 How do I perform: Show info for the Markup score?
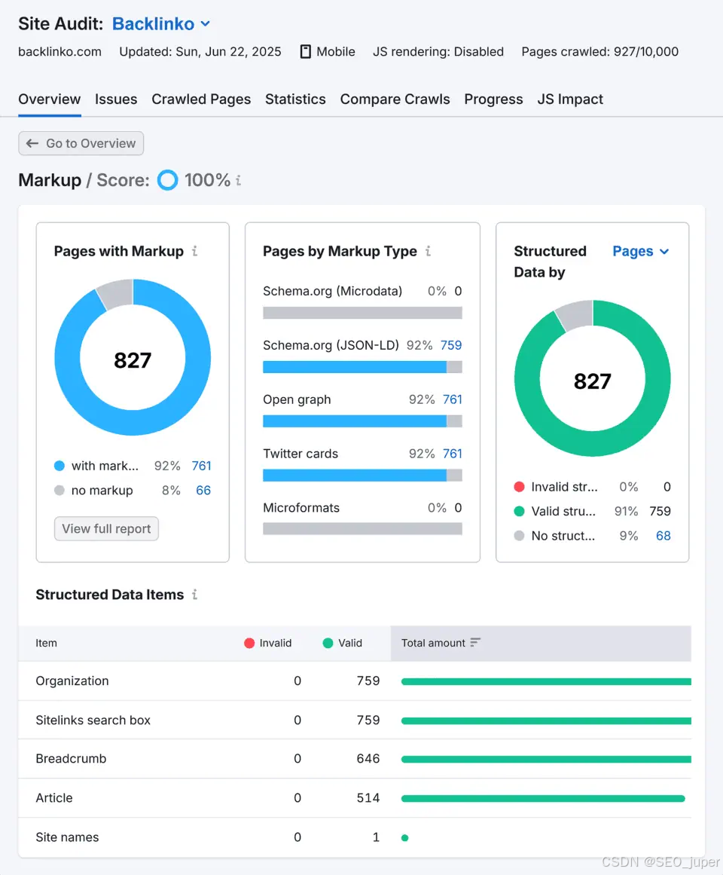coord(239,180)
